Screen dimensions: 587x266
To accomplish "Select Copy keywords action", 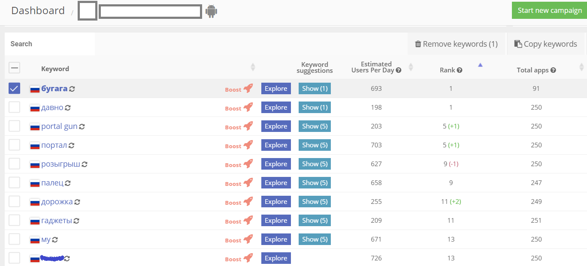I will (545, 44).
